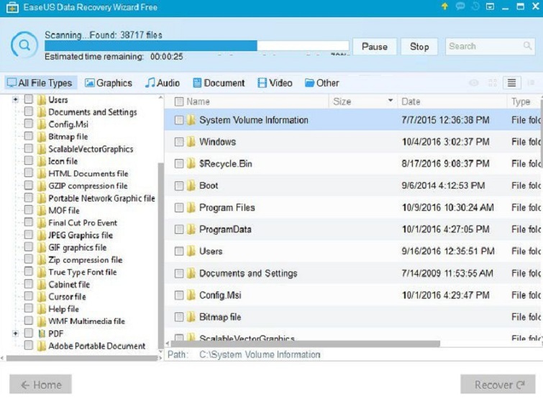Switch to list view icon

coord(511,83)
